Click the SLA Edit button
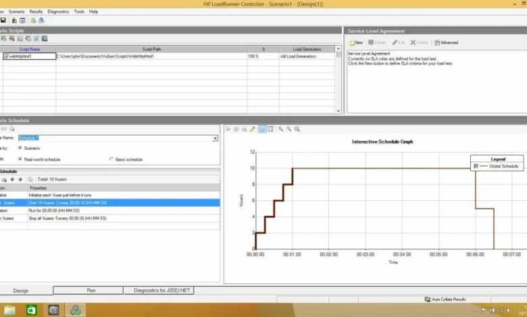 coord(398,42)
